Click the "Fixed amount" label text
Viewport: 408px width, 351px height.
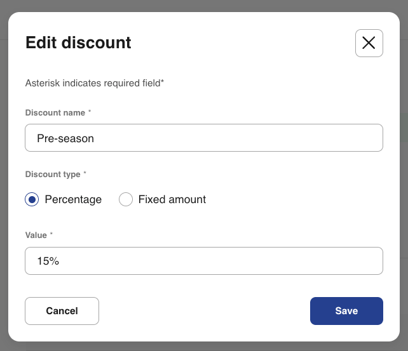point(172,199)
